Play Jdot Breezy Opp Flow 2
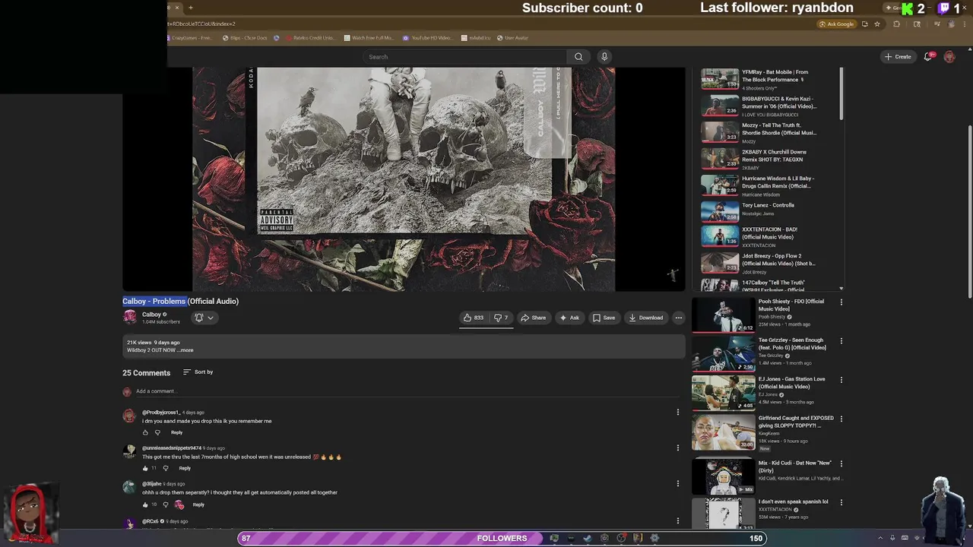Screen dimensions: 973x547 [769, 263]
